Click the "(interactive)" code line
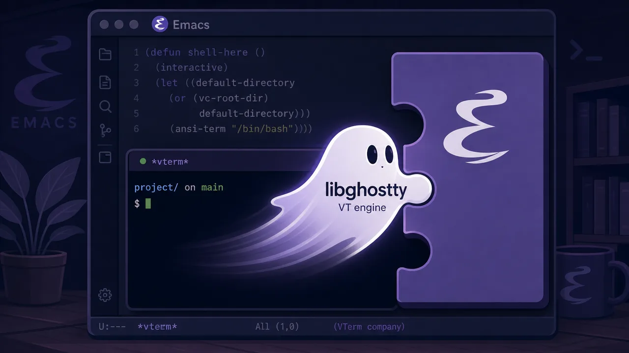629x353 pixels. click(x=192, y=67)
